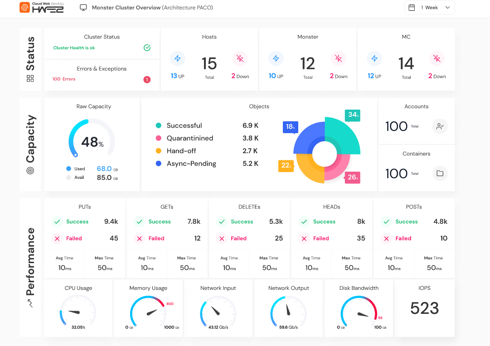Click the pink Quarantinined legend dot

click(x=159, y=138)
